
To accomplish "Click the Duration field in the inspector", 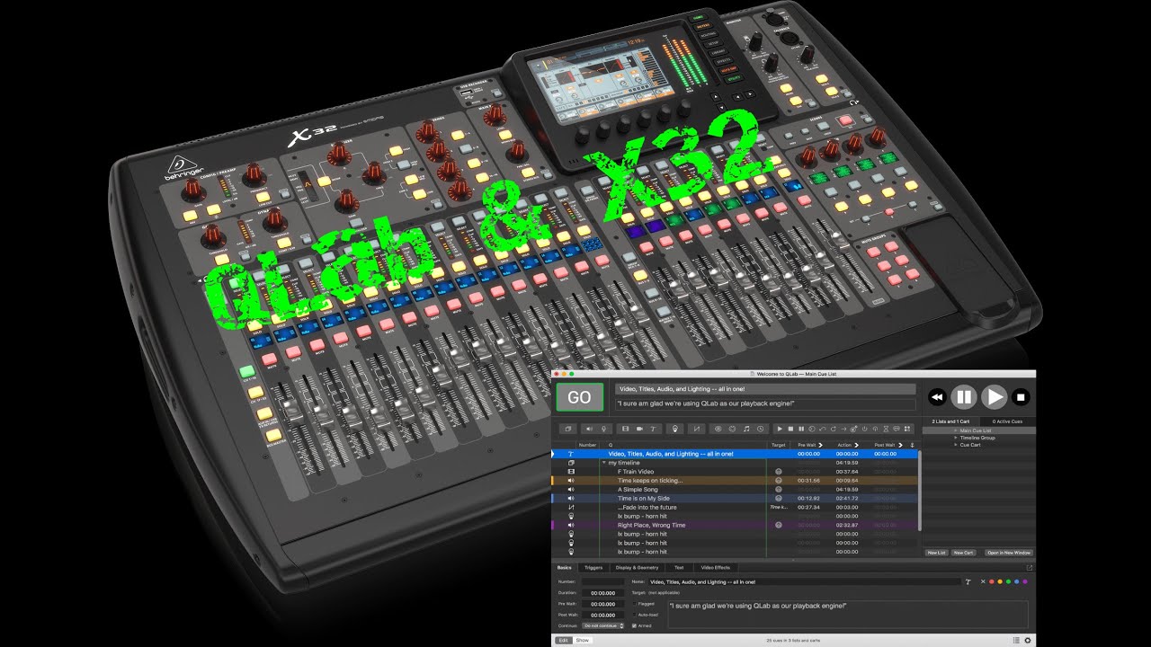I will (x=602, y=593).
